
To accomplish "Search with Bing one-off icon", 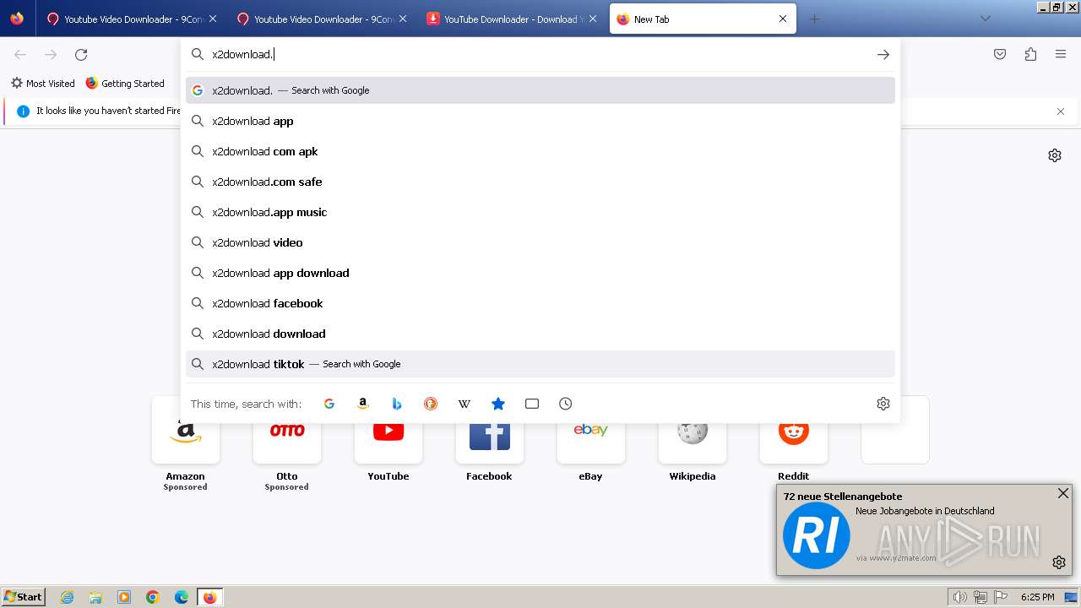I will 397,404.
